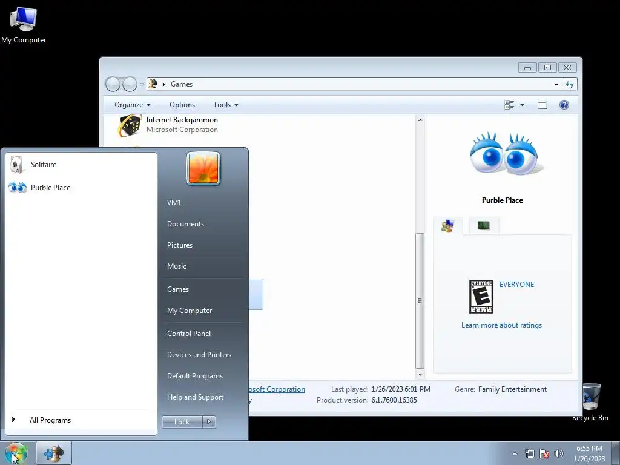Click the Help question mark icon
The height and width of the screenshot is (465, 620).
pyautogui.click(x=564, y=105)
